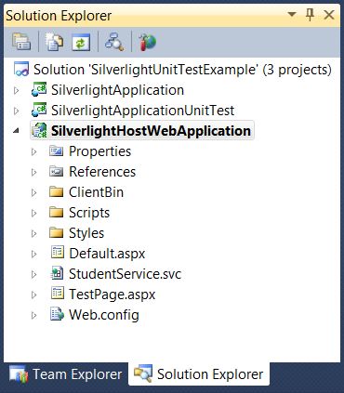
Task: Select SilverlightApplicationUnitTest project name
Action: point(142,111)
